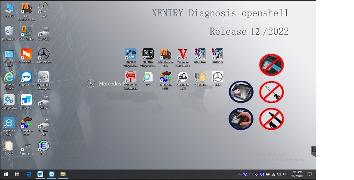This screenshot has width=354, height=180.
Task: Open TeamViewer desktop shortcut
Action: (26, 79)
